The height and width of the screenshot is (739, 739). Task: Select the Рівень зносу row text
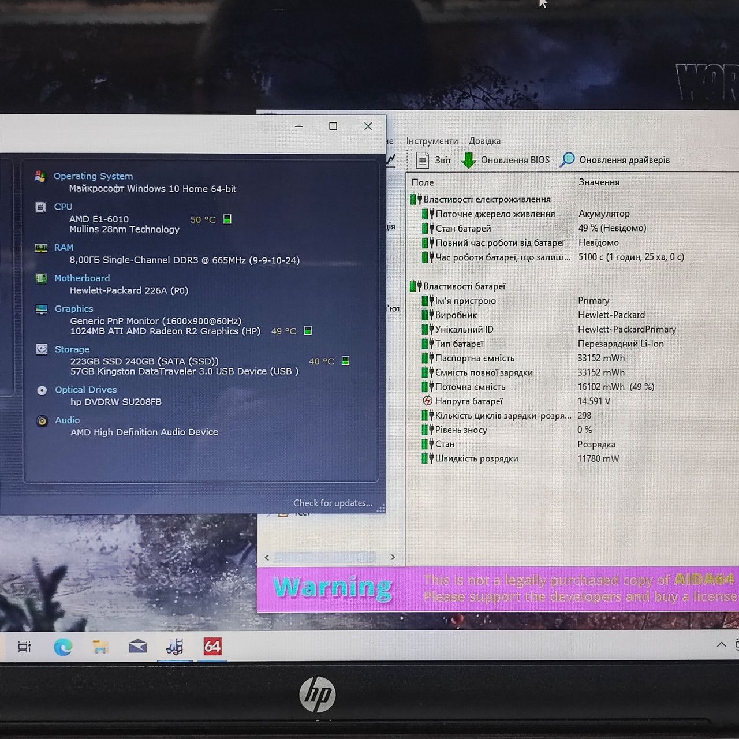pos(461,430)
